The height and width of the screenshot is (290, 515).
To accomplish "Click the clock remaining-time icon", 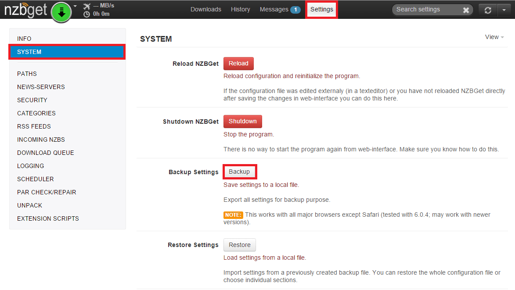I will [86, 14].
